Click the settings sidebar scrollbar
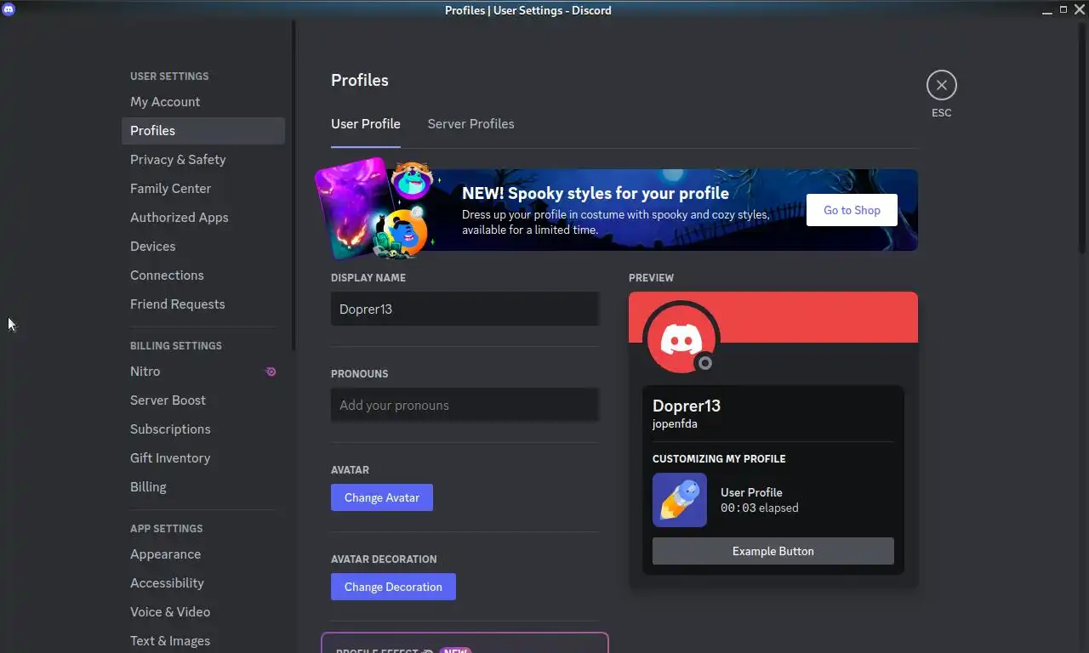Image resolution: width=1089 pixels, height=653 pixels. pyautogui.click(x=294, y=187)
